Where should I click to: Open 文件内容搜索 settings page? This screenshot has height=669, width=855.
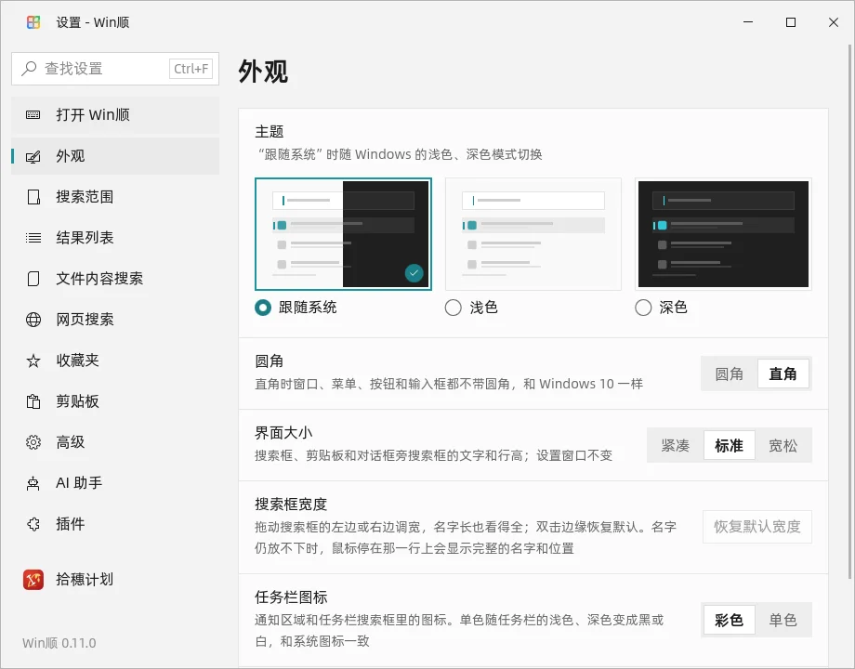click(115, 279)
